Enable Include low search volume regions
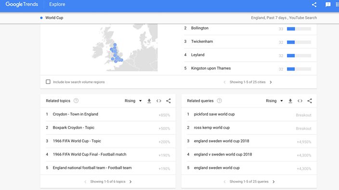This screenshot has width=339, height=190. click(x=48, y=82)
